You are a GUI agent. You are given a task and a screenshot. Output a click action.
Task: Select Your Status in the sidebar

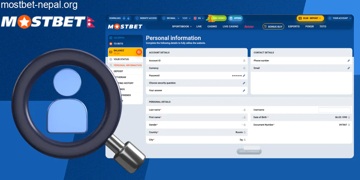[121, 59]
